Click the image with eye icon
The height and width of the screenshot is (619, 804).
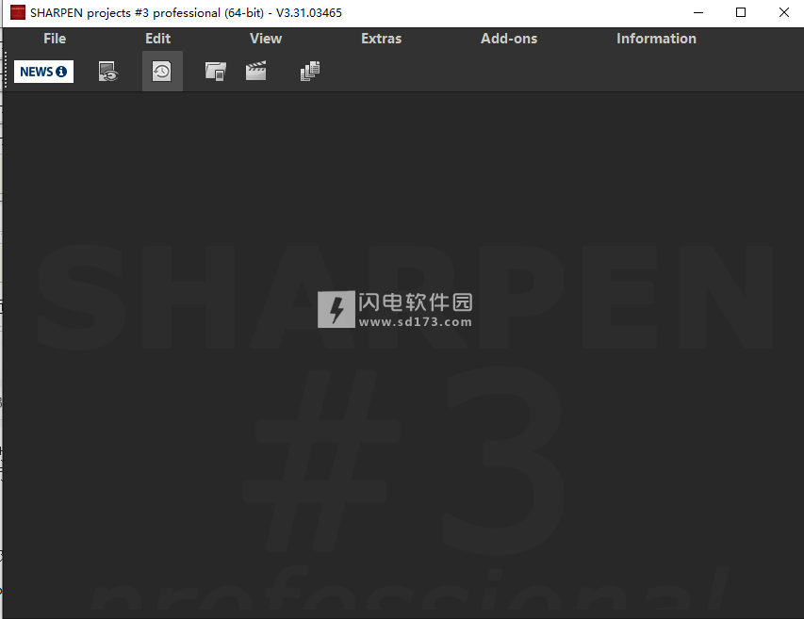(x=108, y=72)
